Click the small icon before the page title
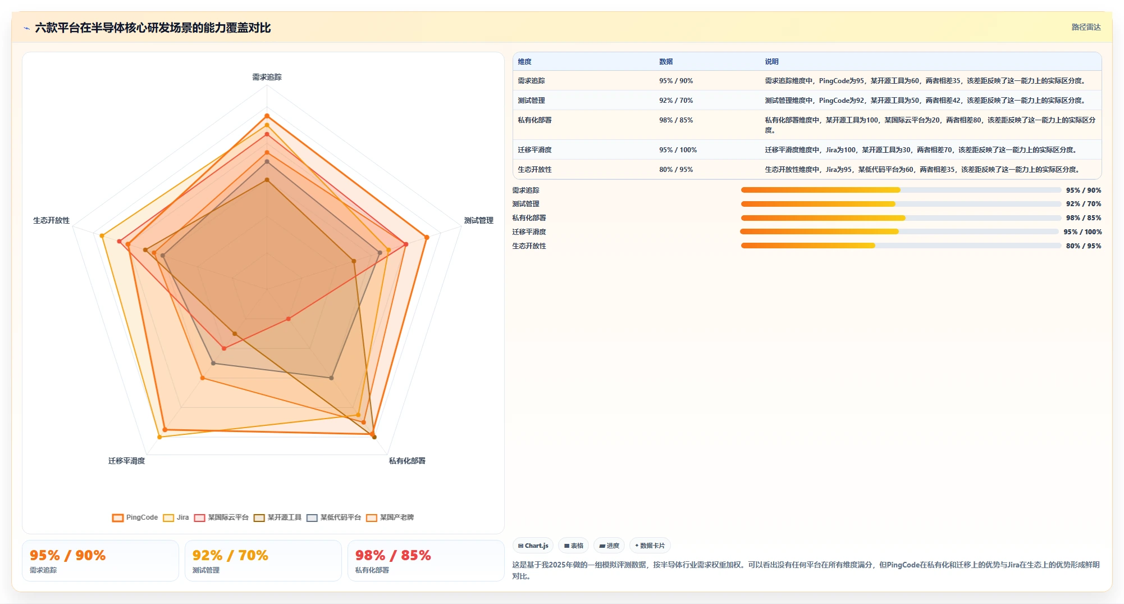 26,28
